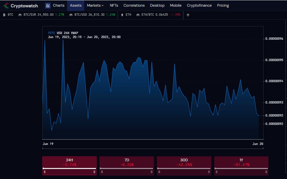Click the chart time range bar below the dates

[x=153, y=148]
